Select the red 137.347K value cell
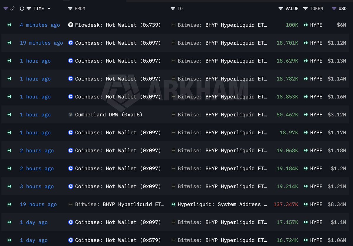The width and height of the screenshot is (353, 246). click(286, 204)
